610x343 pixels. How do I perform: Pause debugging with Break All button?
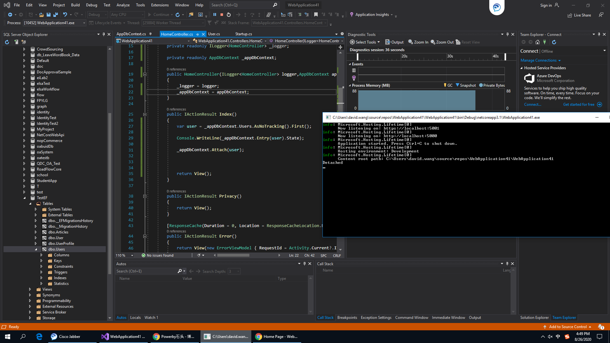tap(215, 15)
